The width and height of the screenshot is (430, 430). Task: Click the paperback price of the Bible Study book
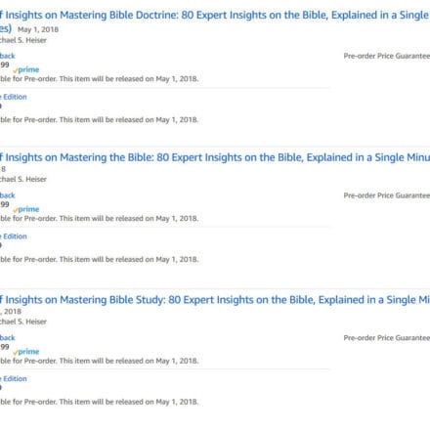point(5,347)
